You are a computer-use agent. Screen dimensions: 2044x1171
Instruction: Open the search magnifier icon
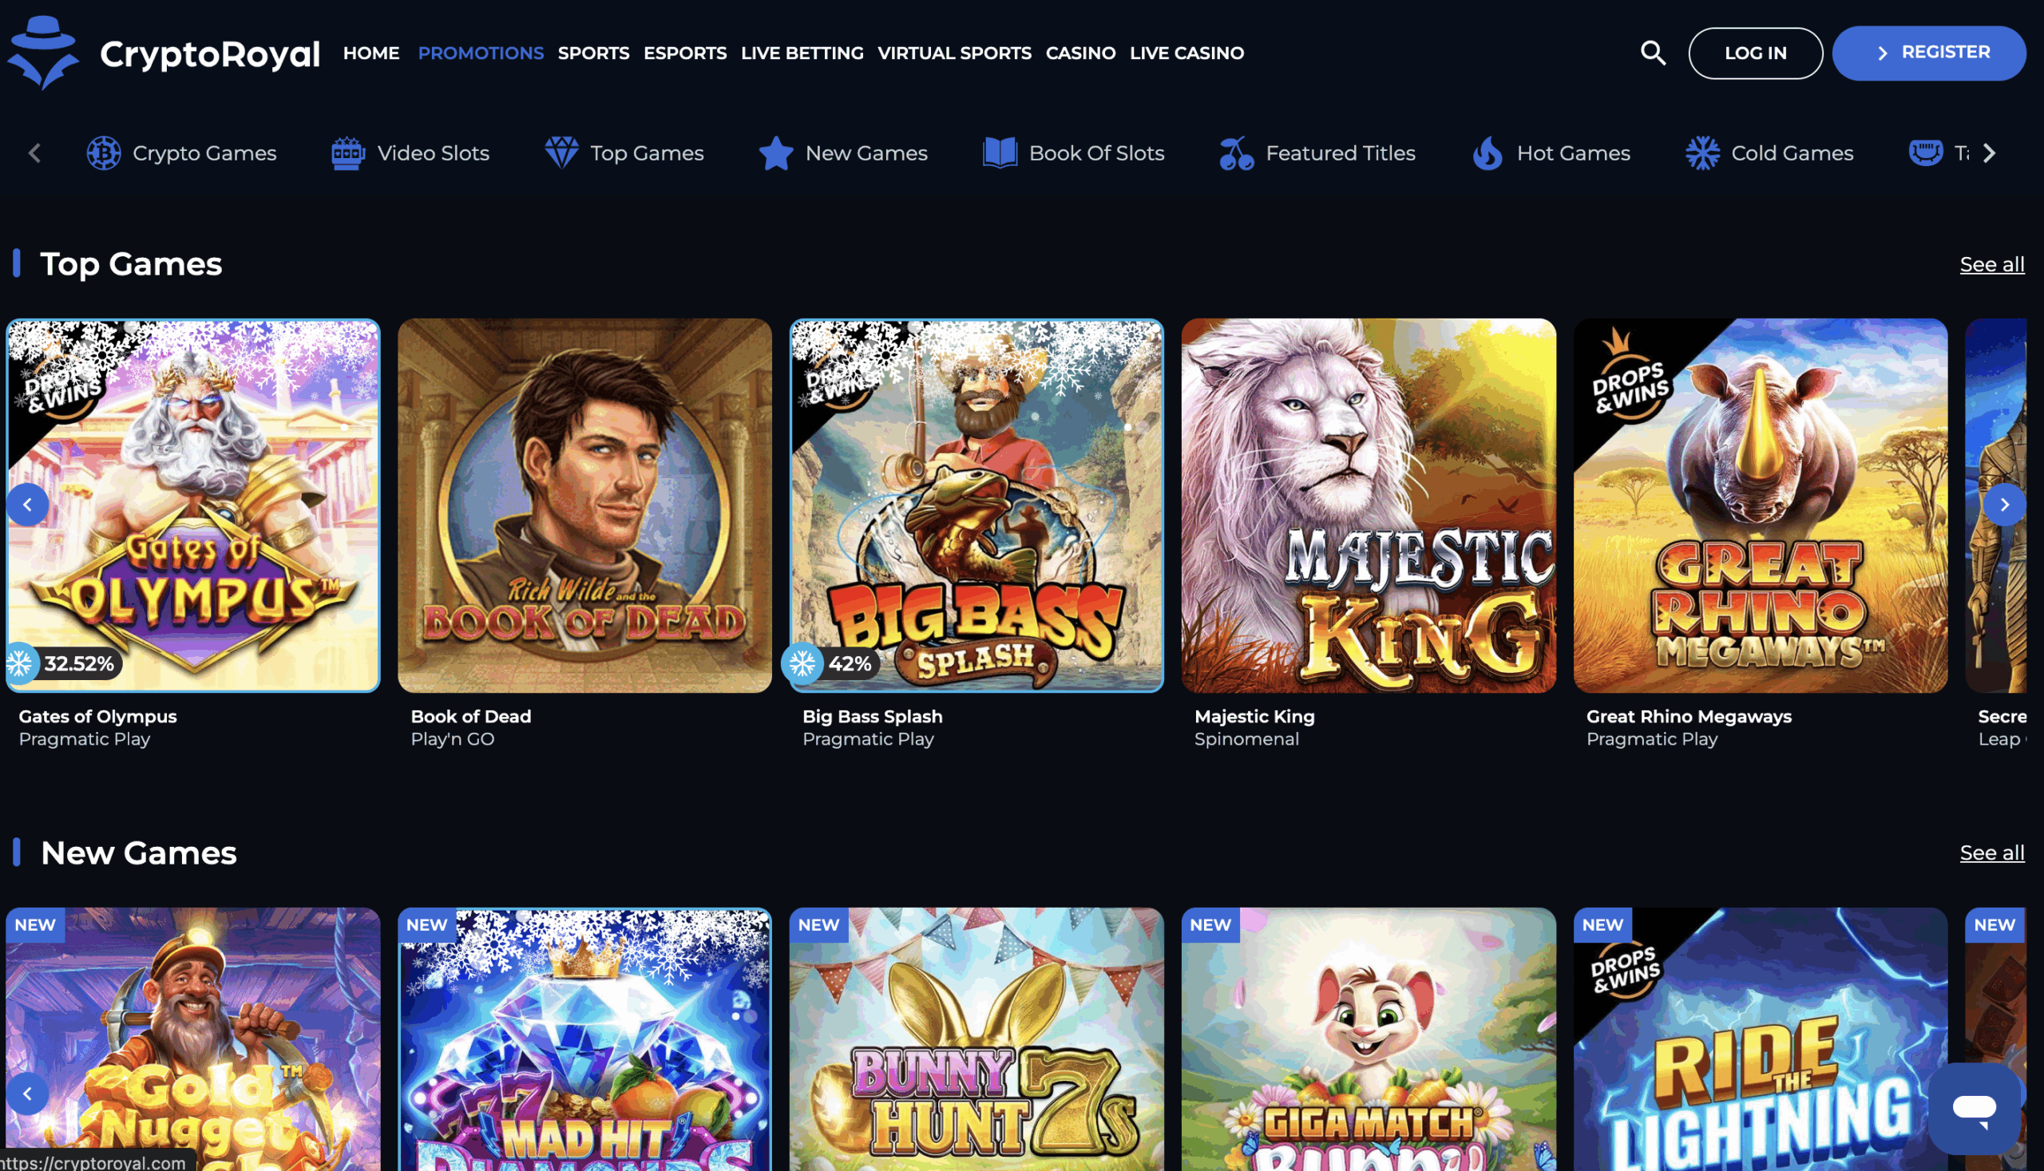(1653, 53)
